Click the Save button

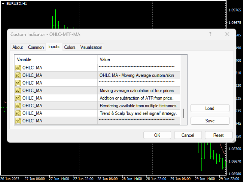(210, 121)
